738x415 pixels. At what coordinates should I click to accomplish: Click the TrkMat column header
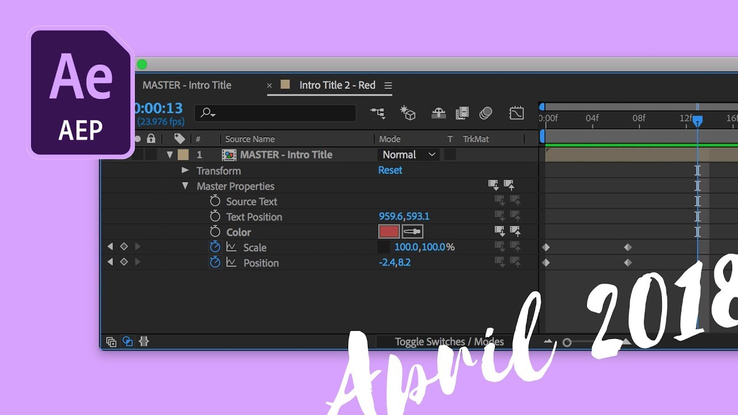click(x=475, y=139)
